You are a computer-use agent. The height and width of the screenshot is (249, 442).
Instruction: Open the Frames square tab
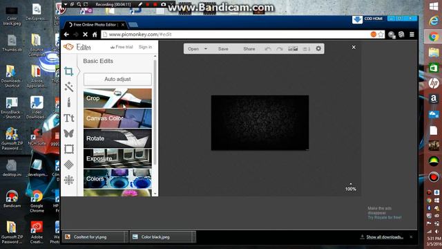[69, 149]
